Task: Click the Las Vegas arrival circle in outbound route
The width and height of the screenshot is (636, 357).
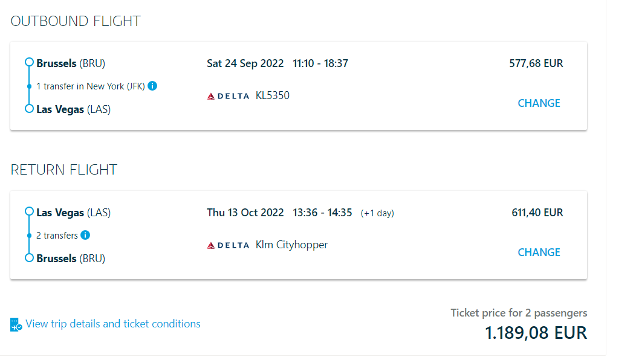Action: (x=28, y=109)
